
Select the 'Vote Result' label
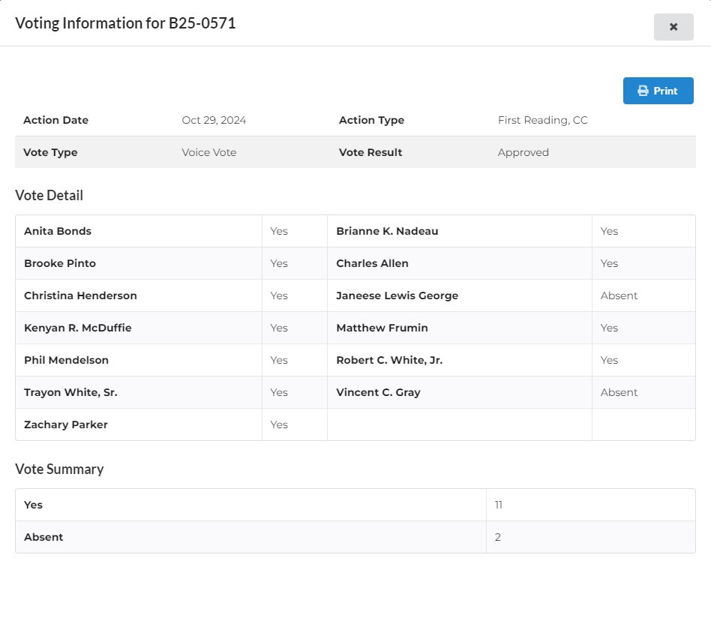click(x=370, y=152)
